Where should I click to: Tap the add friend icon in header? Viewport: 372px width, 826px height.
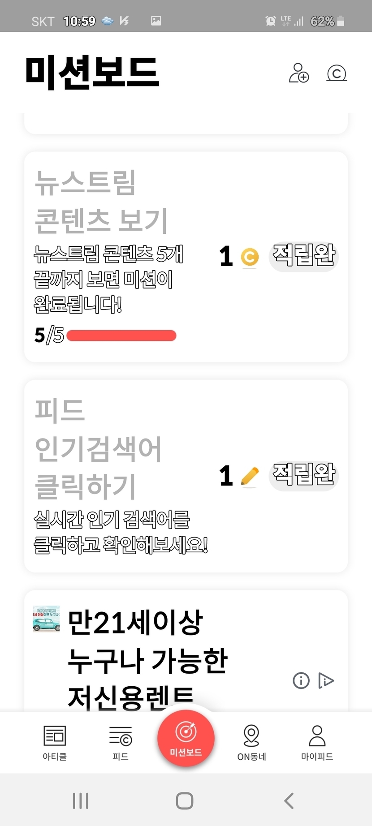point(299,73)
